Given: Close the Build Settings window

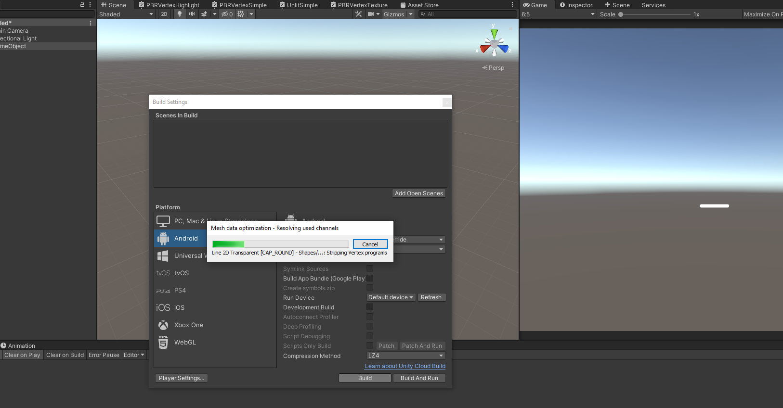Looking at the screenshot, I should click(446, 102).
